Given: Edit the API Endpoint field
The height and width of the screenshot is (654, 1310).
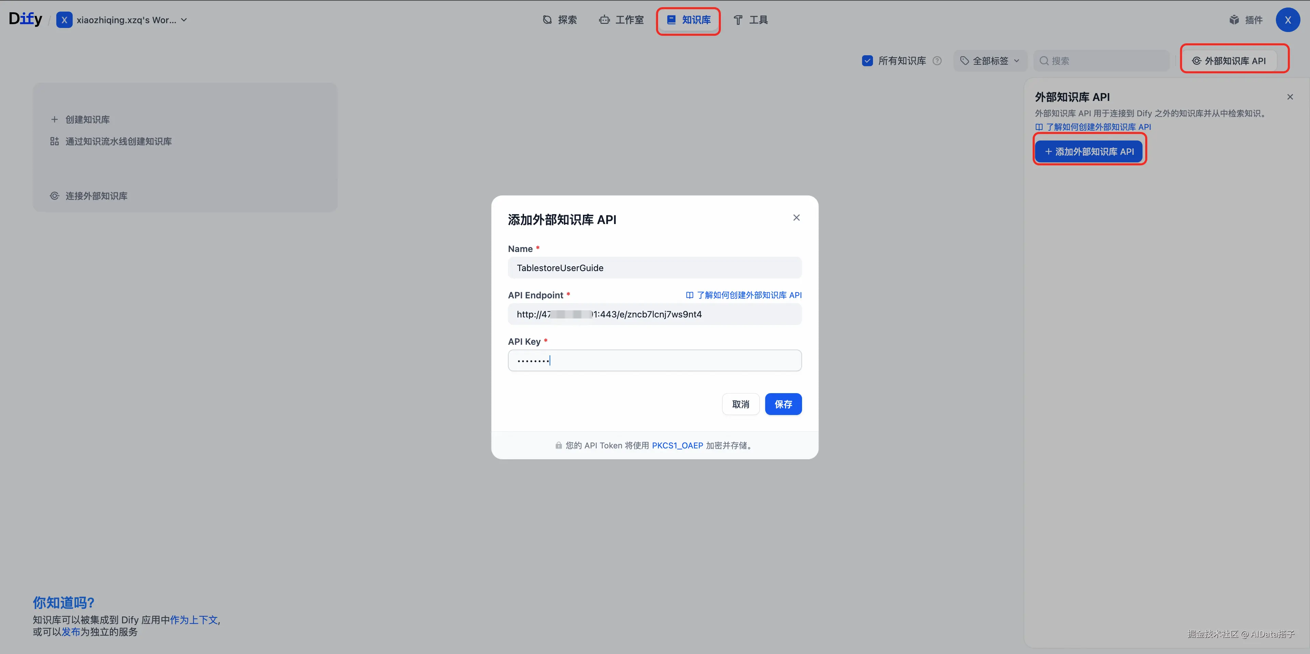Looking at the screenshot, I should [x=655, y=314].
